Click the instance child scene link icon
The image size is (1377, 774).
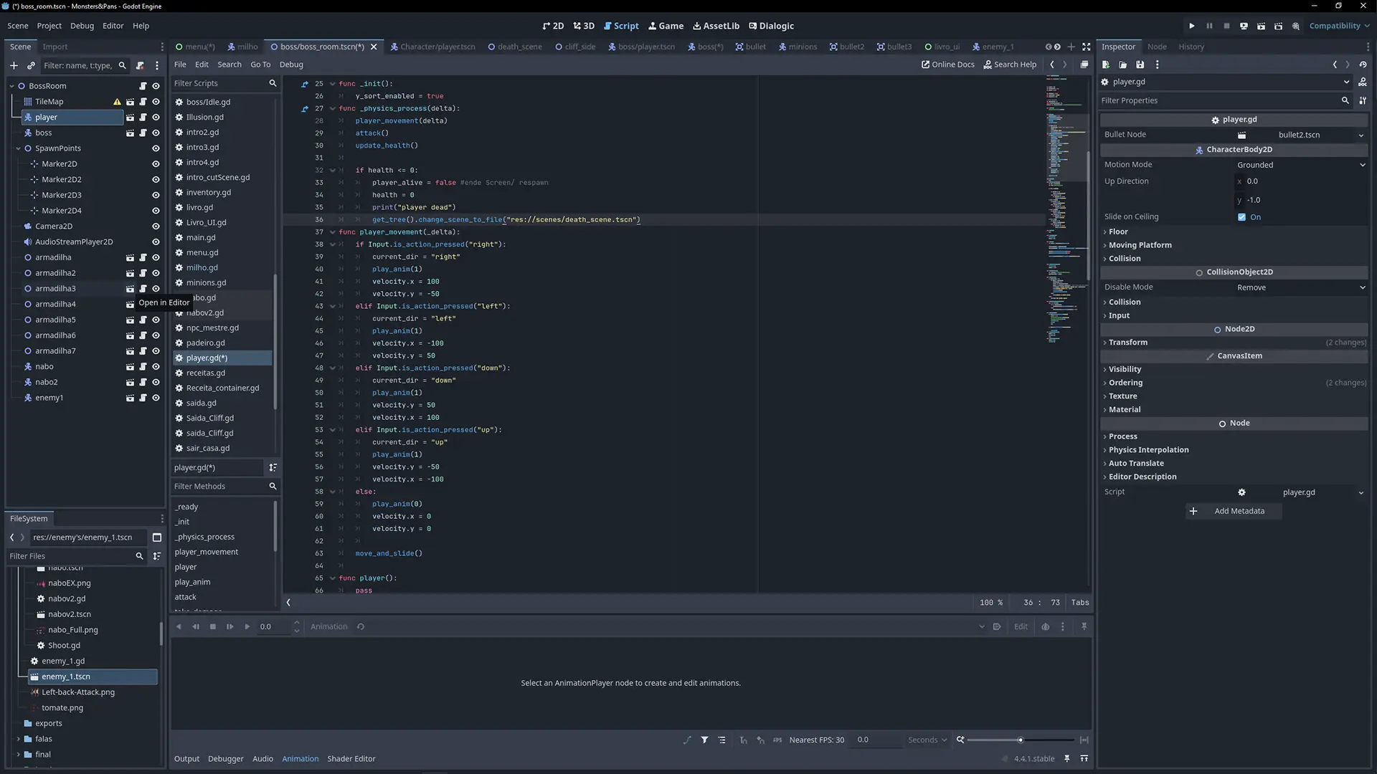[x=31, y=65]
